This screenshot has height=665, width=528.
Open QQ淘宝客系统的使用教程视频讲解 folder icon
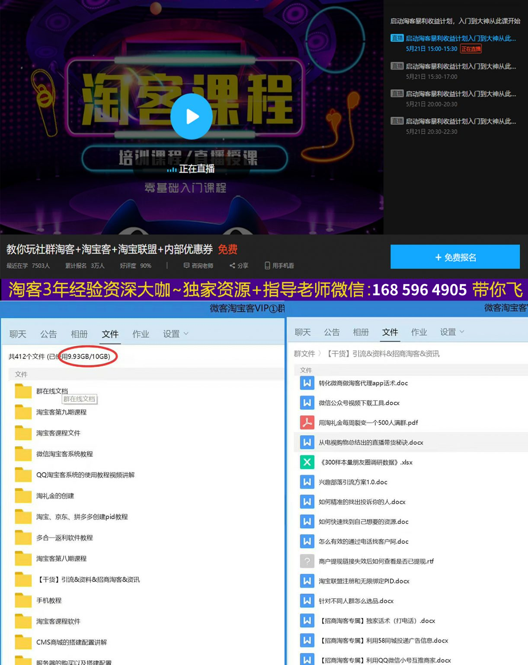click(23, 475)
